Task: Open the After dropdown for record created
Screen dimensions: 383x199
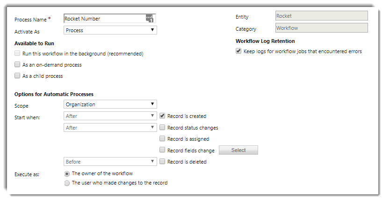Action: point(110,116)
